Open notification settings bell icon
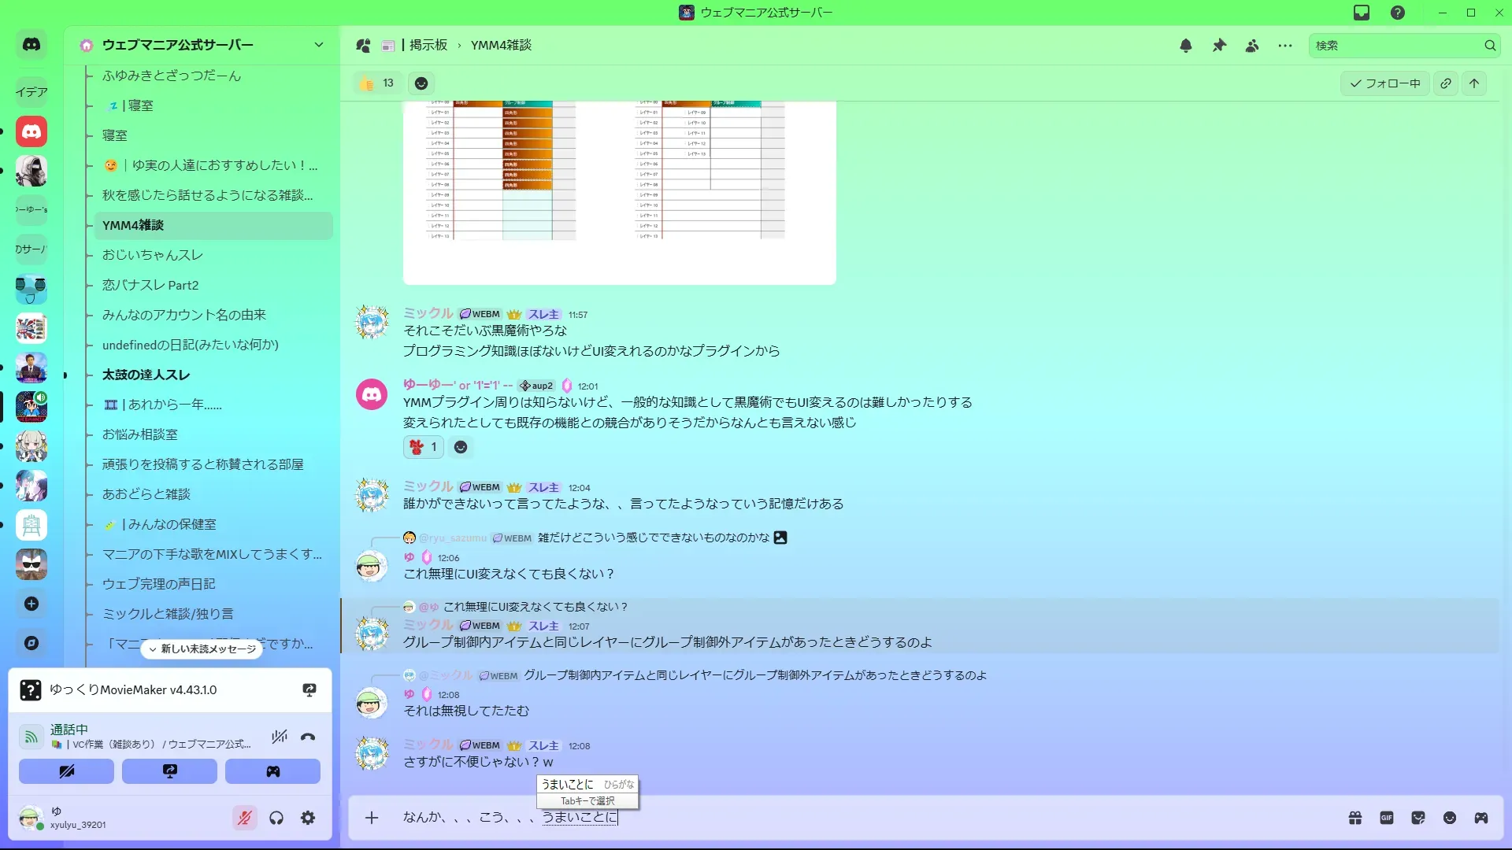Viewport: 1512px width, 850px height. [x=1185, y=46]
